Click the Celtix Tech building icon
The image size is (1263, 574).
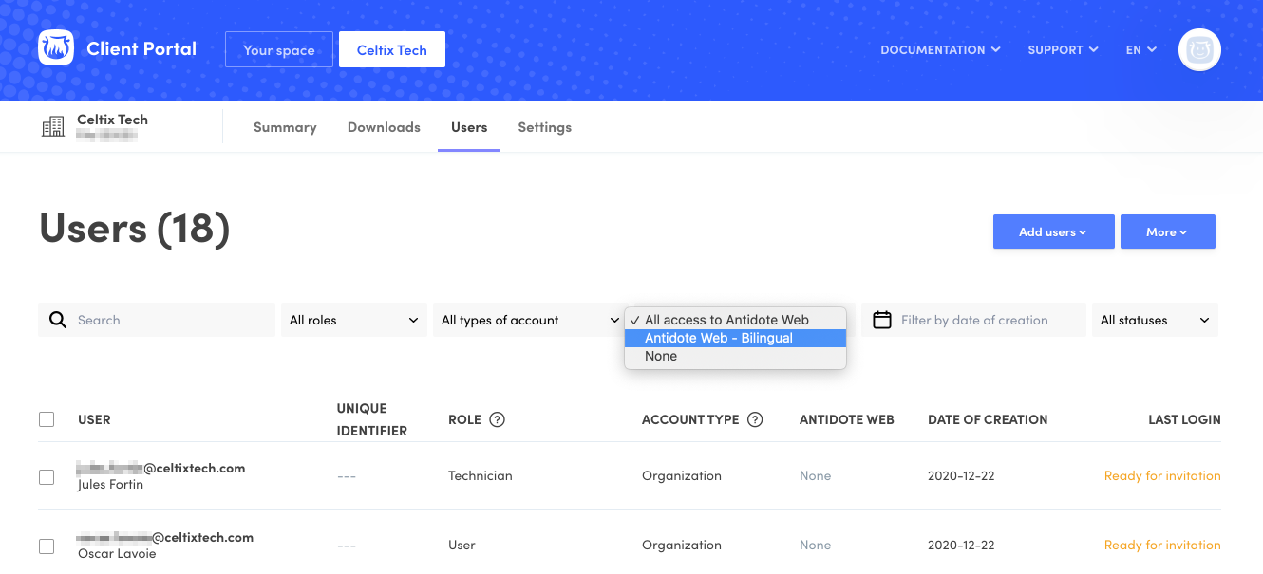click(x=53, y=127)
